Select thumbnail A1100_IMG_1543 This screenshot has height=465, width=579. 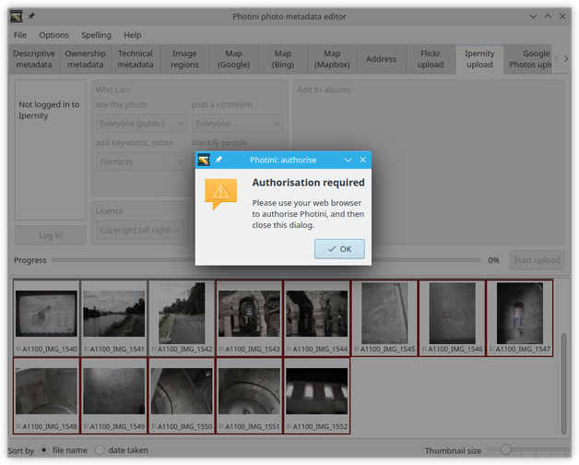click(249, 318)
